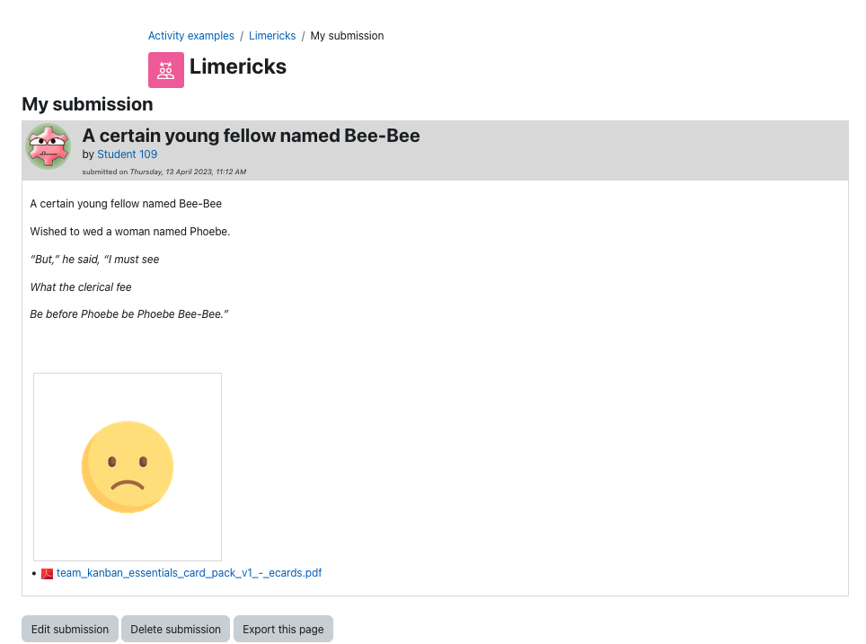Go to Activity examples breadcrumb
Viewport: 866px width, 644px height.
tap(191, 36)
